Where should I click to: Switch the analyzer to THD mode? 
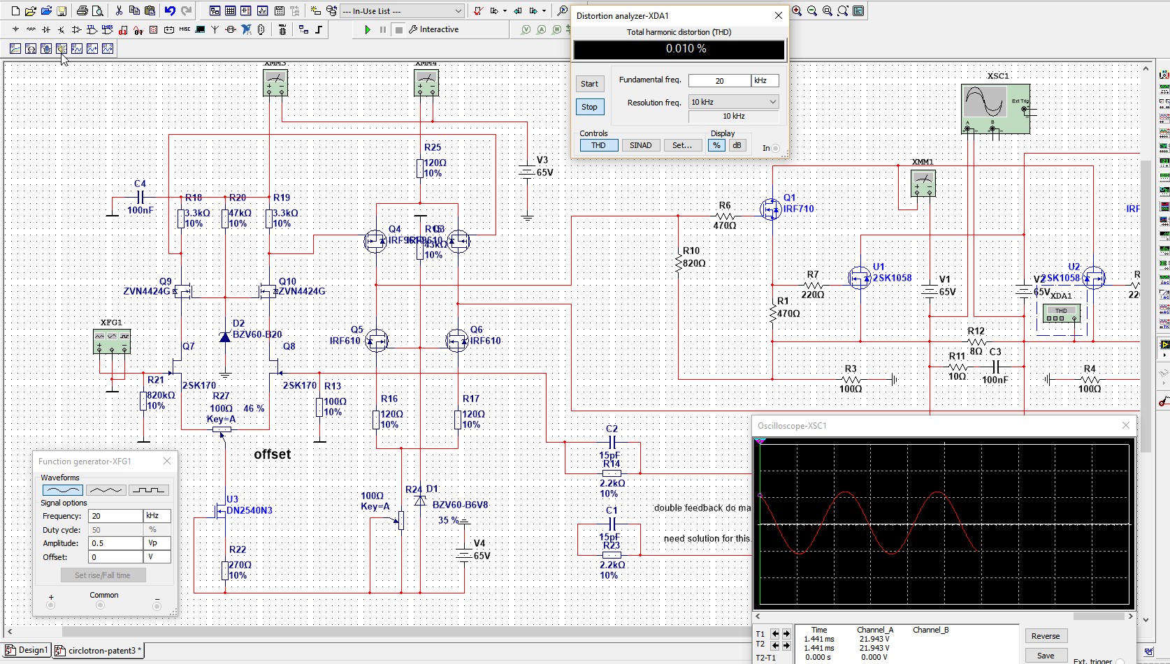(599, 145)
